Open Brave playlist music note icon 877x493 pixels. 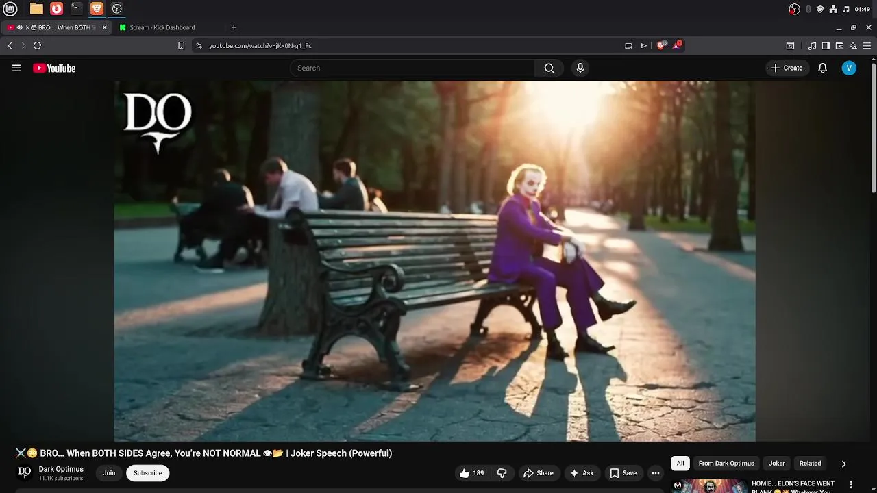click(812, 46)
